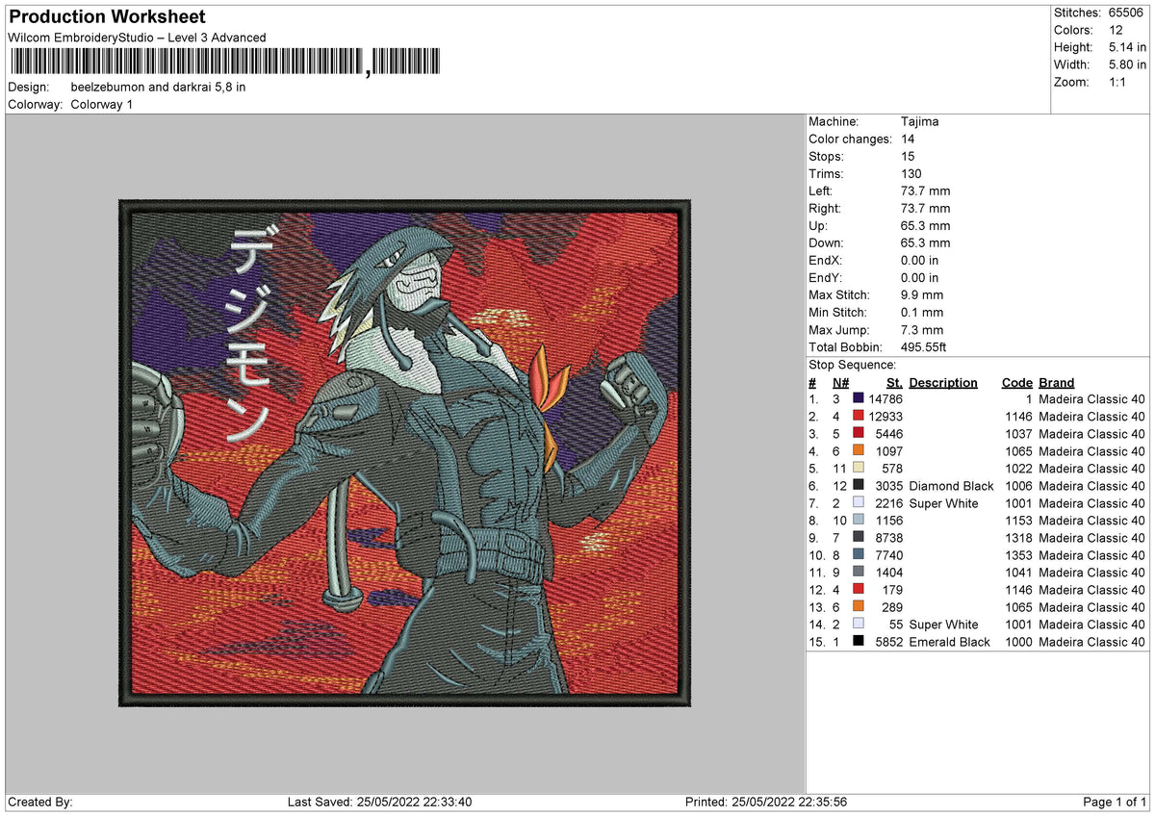1155x816 pixels.
Task: Click the Super White swatch in row 7
Action: pos(859,502)
